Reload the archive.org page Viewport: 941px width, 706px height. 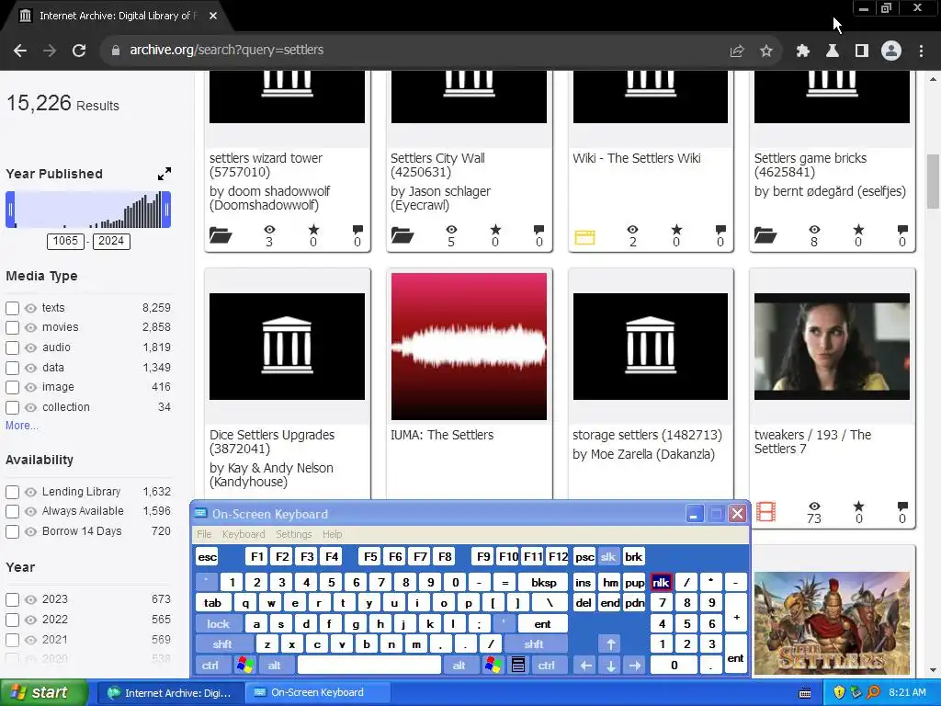click(x=79, y=51)
